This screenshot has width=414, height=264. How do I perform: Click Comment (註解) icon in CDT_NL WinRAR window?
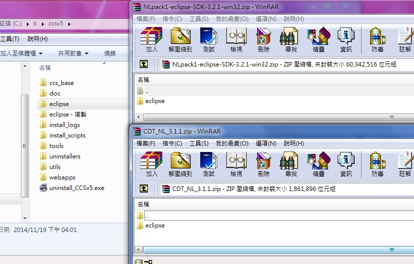click(405, 164)
